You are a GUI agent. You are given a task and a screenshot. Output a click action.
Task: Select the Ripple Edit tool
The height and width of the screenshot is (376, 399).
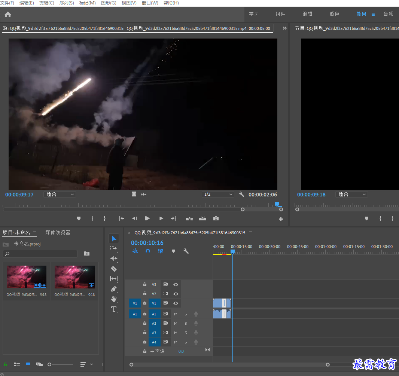click(x=114, y=259)
